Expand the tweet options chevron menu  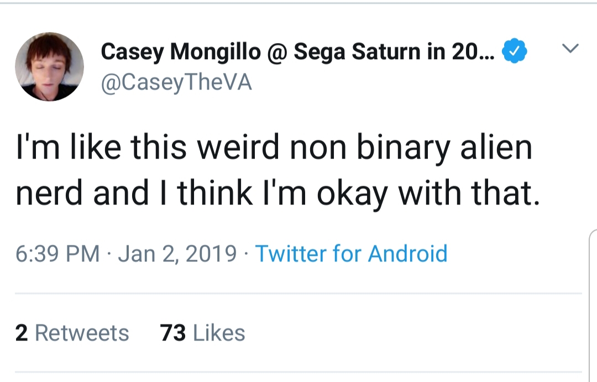[x=570, y=48]
